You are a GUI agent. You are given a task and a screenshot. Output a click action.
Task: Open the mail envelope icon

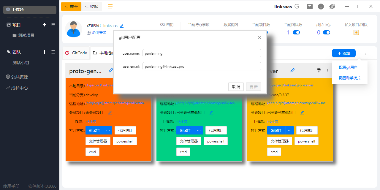click(x=310, y=6)
